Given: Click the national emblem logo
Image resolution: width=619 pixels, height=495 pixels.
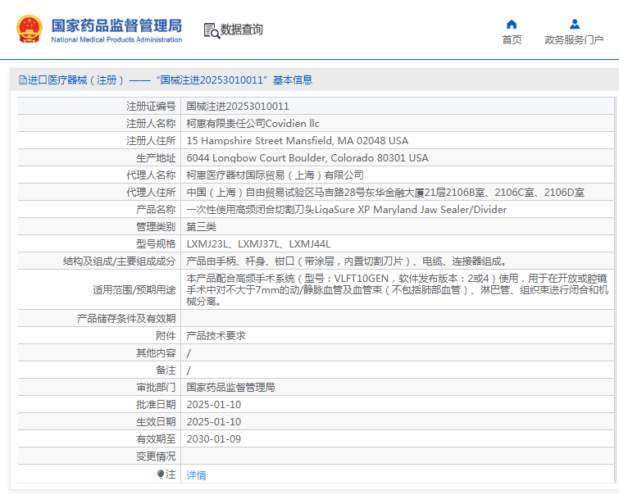Looking at the screenshot, I should [30, 29].
